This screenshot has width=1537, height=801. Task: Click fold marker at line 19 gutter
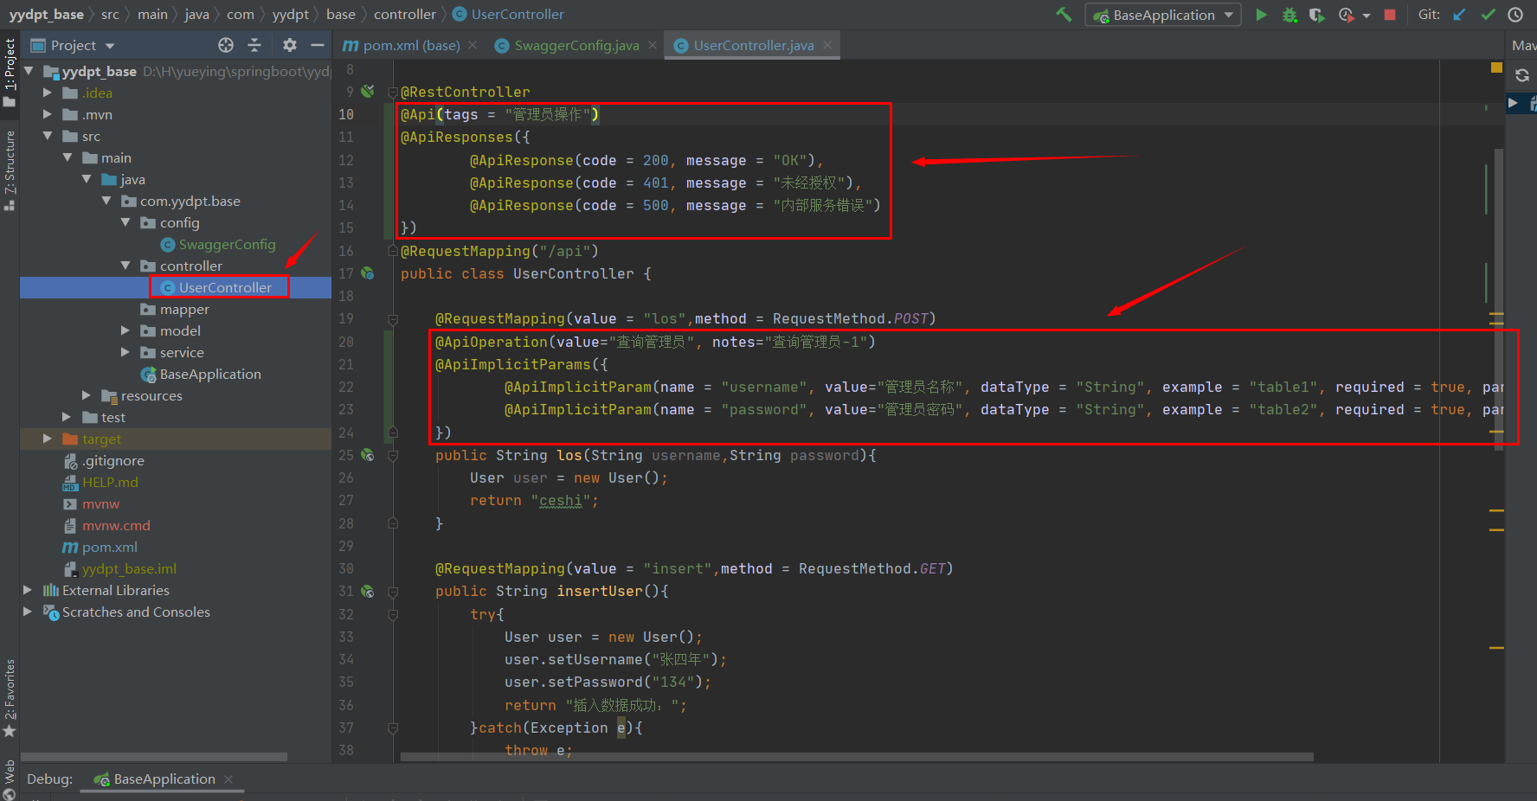[x=393, y=319]
